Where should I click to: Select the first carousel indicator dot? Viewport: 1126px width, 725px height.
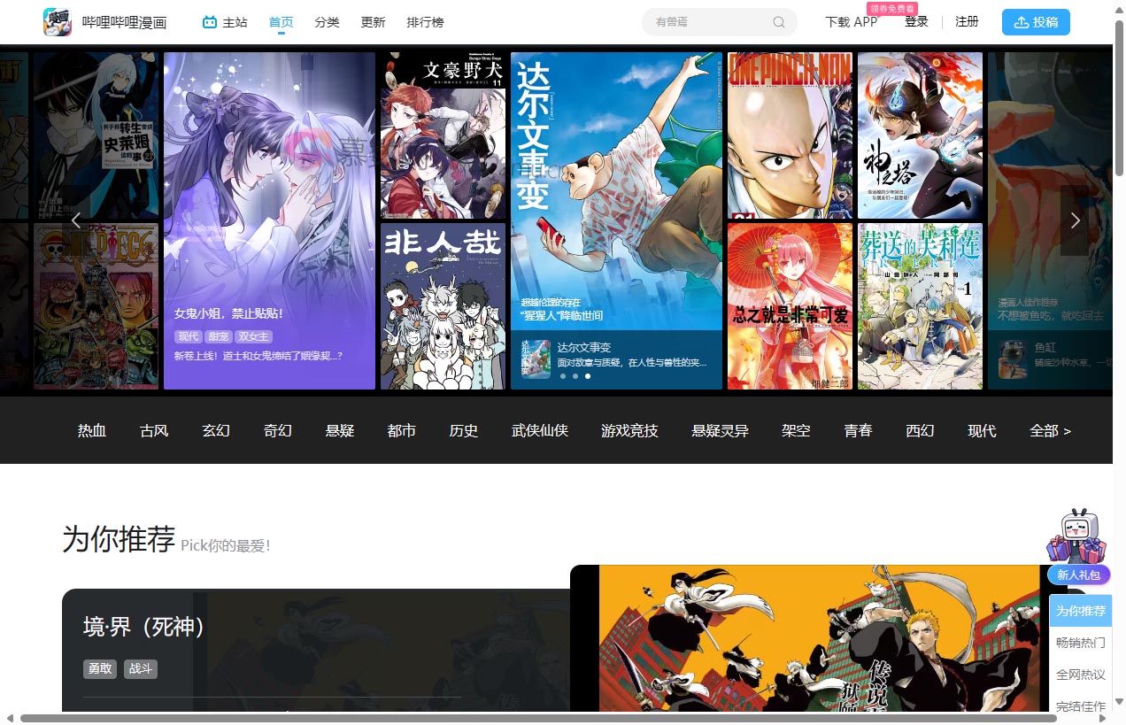point(562,376)
